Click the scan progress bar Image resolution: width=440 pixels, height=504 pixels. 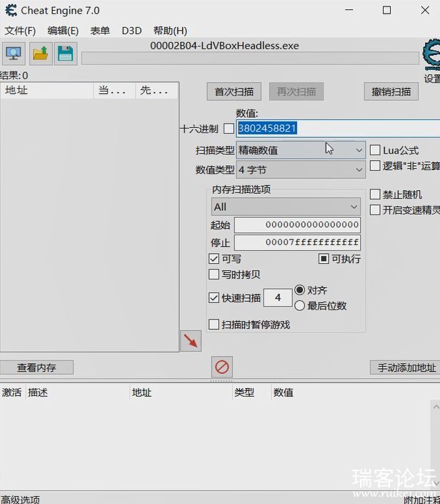click(250, 58)
